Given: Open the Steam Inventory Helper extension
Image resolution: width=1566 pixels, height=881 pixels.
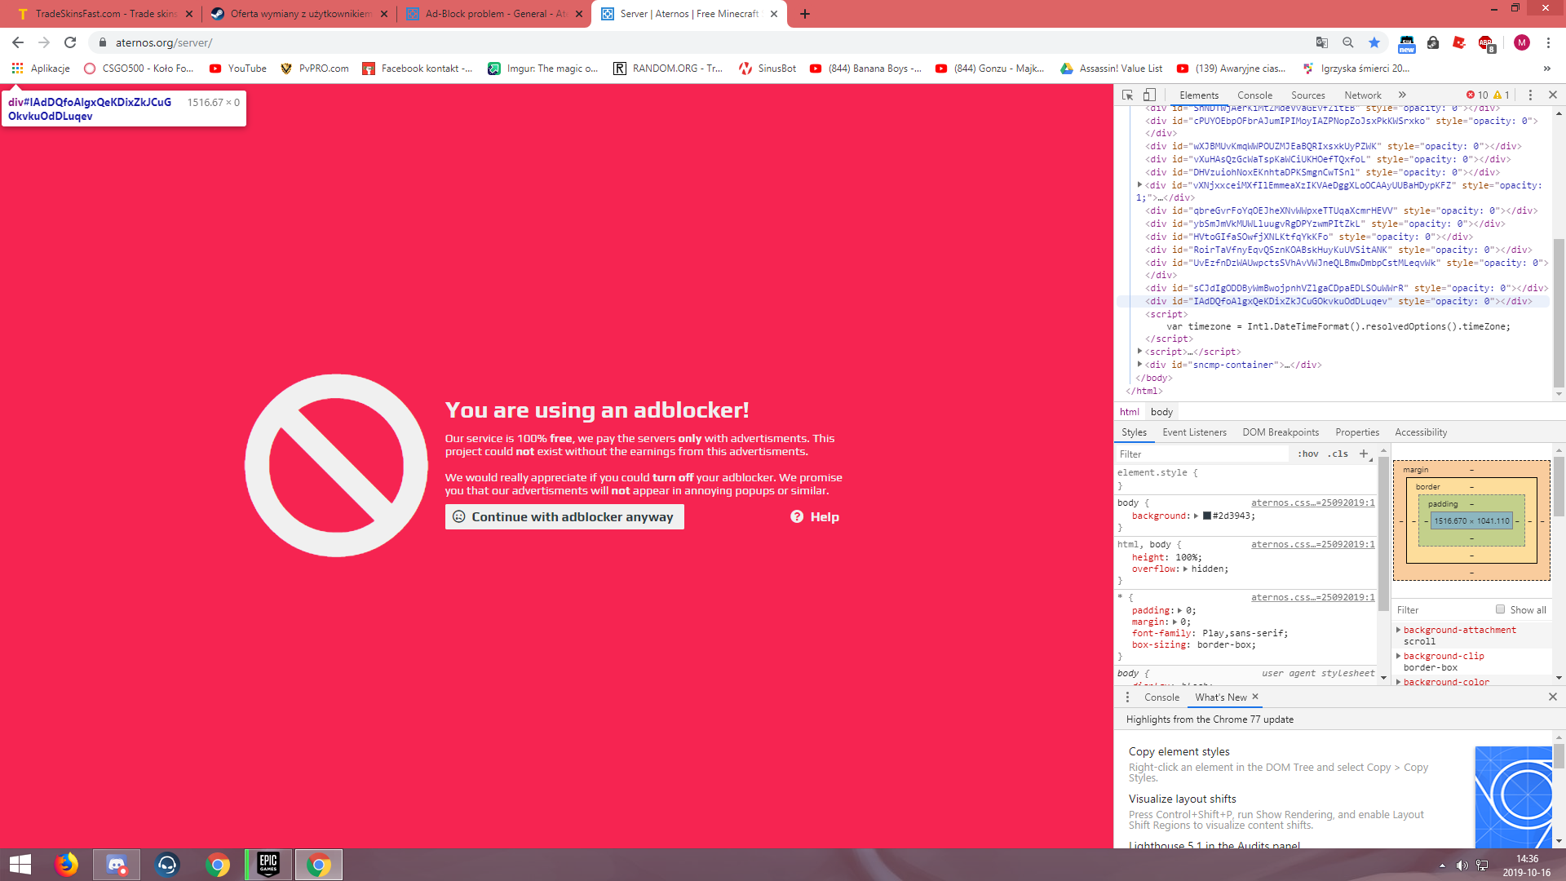Looking at the screenshot, I should [1407, 43].
